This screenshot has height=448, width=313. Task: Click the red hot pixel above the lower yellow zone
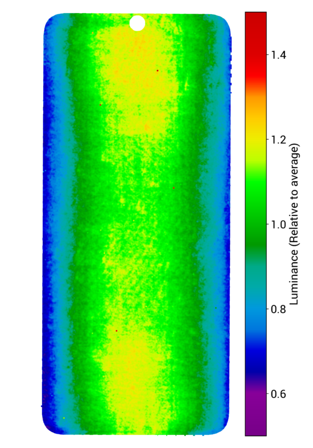pyautogui.click(x=117, y=331)
